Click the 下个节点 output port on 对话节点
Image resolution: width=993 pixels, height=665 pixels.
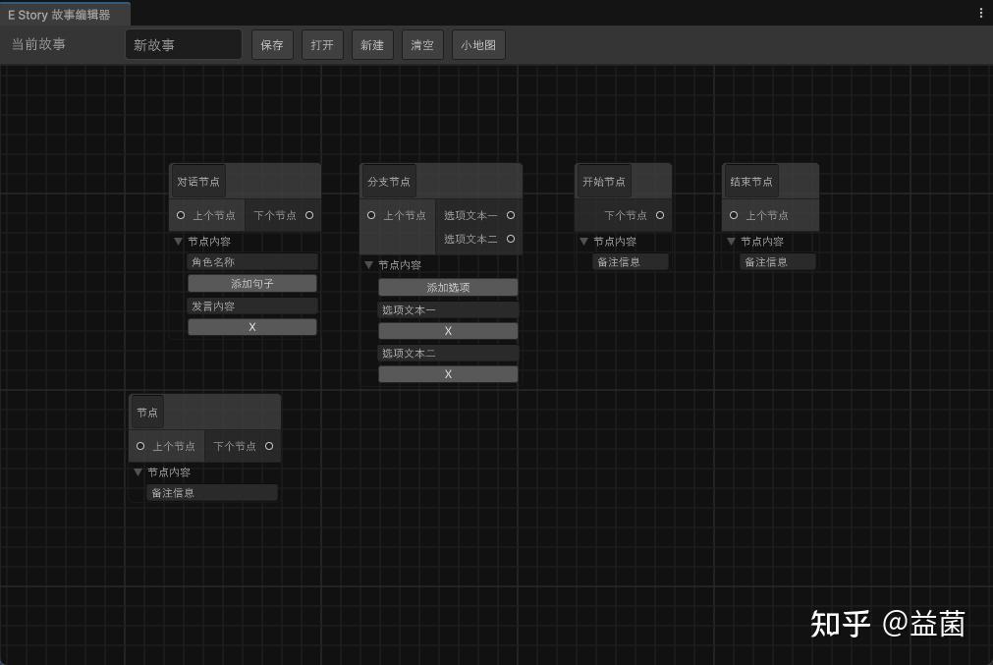click(x=310, y=215)
